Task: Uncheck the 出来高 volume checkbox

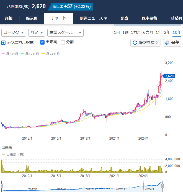Action: click(42, 42)
